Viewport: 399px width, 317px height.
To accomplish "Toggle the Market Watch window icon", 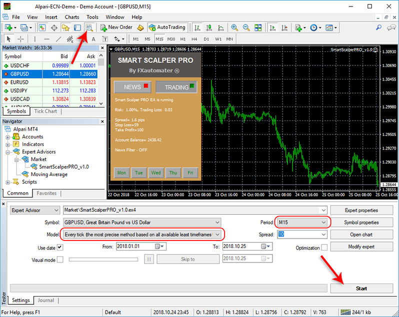I will [42, 27].
